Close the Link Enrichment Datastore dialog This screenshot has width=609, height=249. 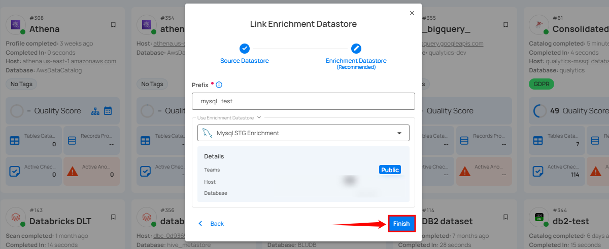[x=412, y=13]
